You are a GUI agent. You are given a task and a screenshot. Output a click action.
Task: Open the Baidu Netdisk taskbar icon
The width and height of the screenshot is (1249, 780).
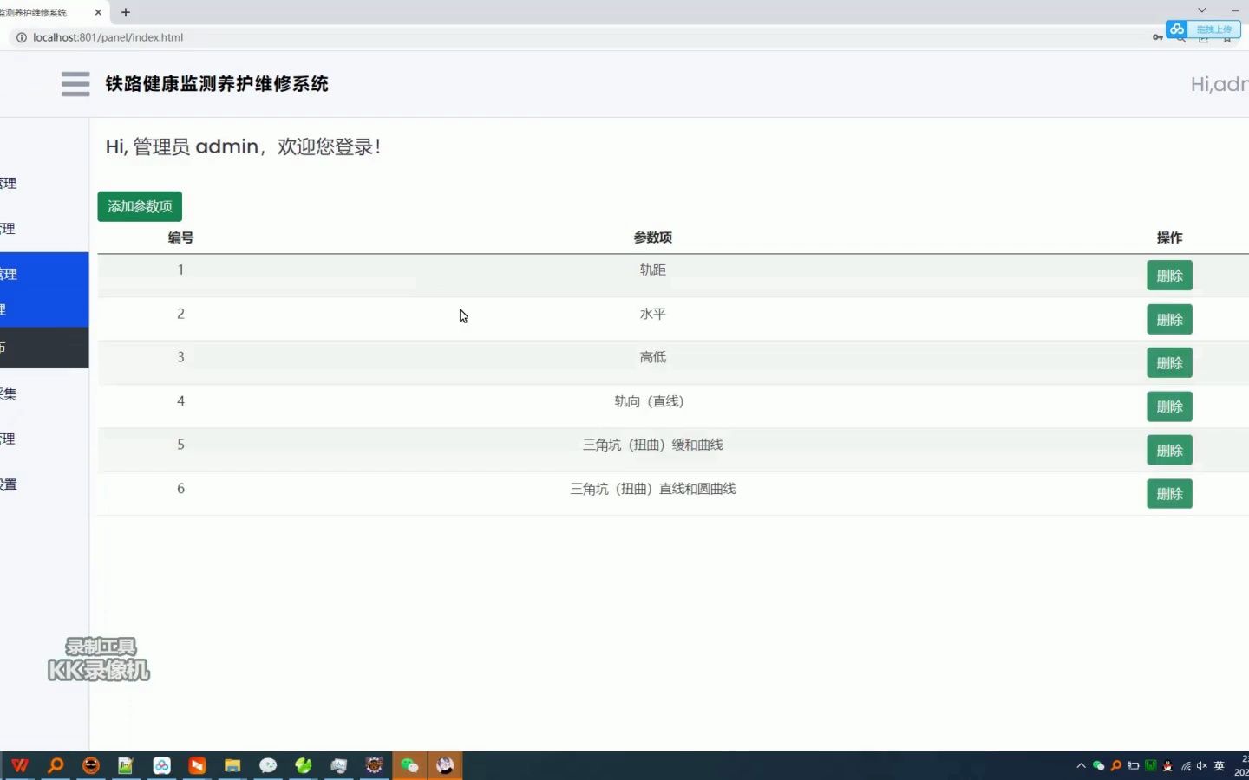click(161, 765)
